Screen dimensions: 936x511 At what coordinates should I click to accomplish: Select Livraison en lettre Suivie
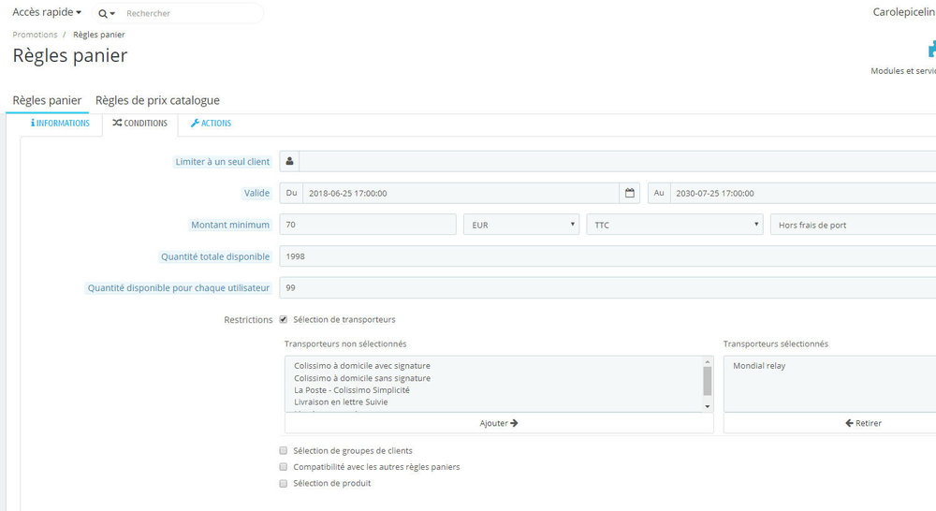click(341, 401)
